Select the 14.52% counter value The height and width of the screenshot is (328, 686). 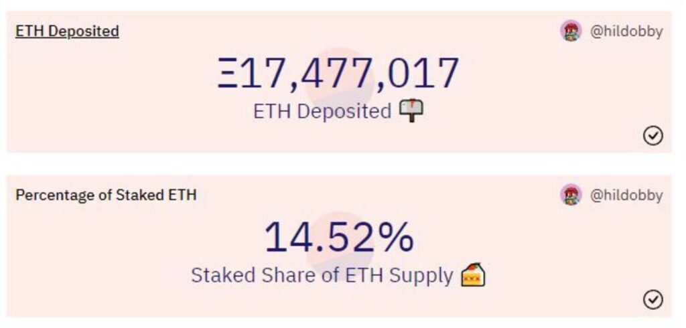(339, 238)
